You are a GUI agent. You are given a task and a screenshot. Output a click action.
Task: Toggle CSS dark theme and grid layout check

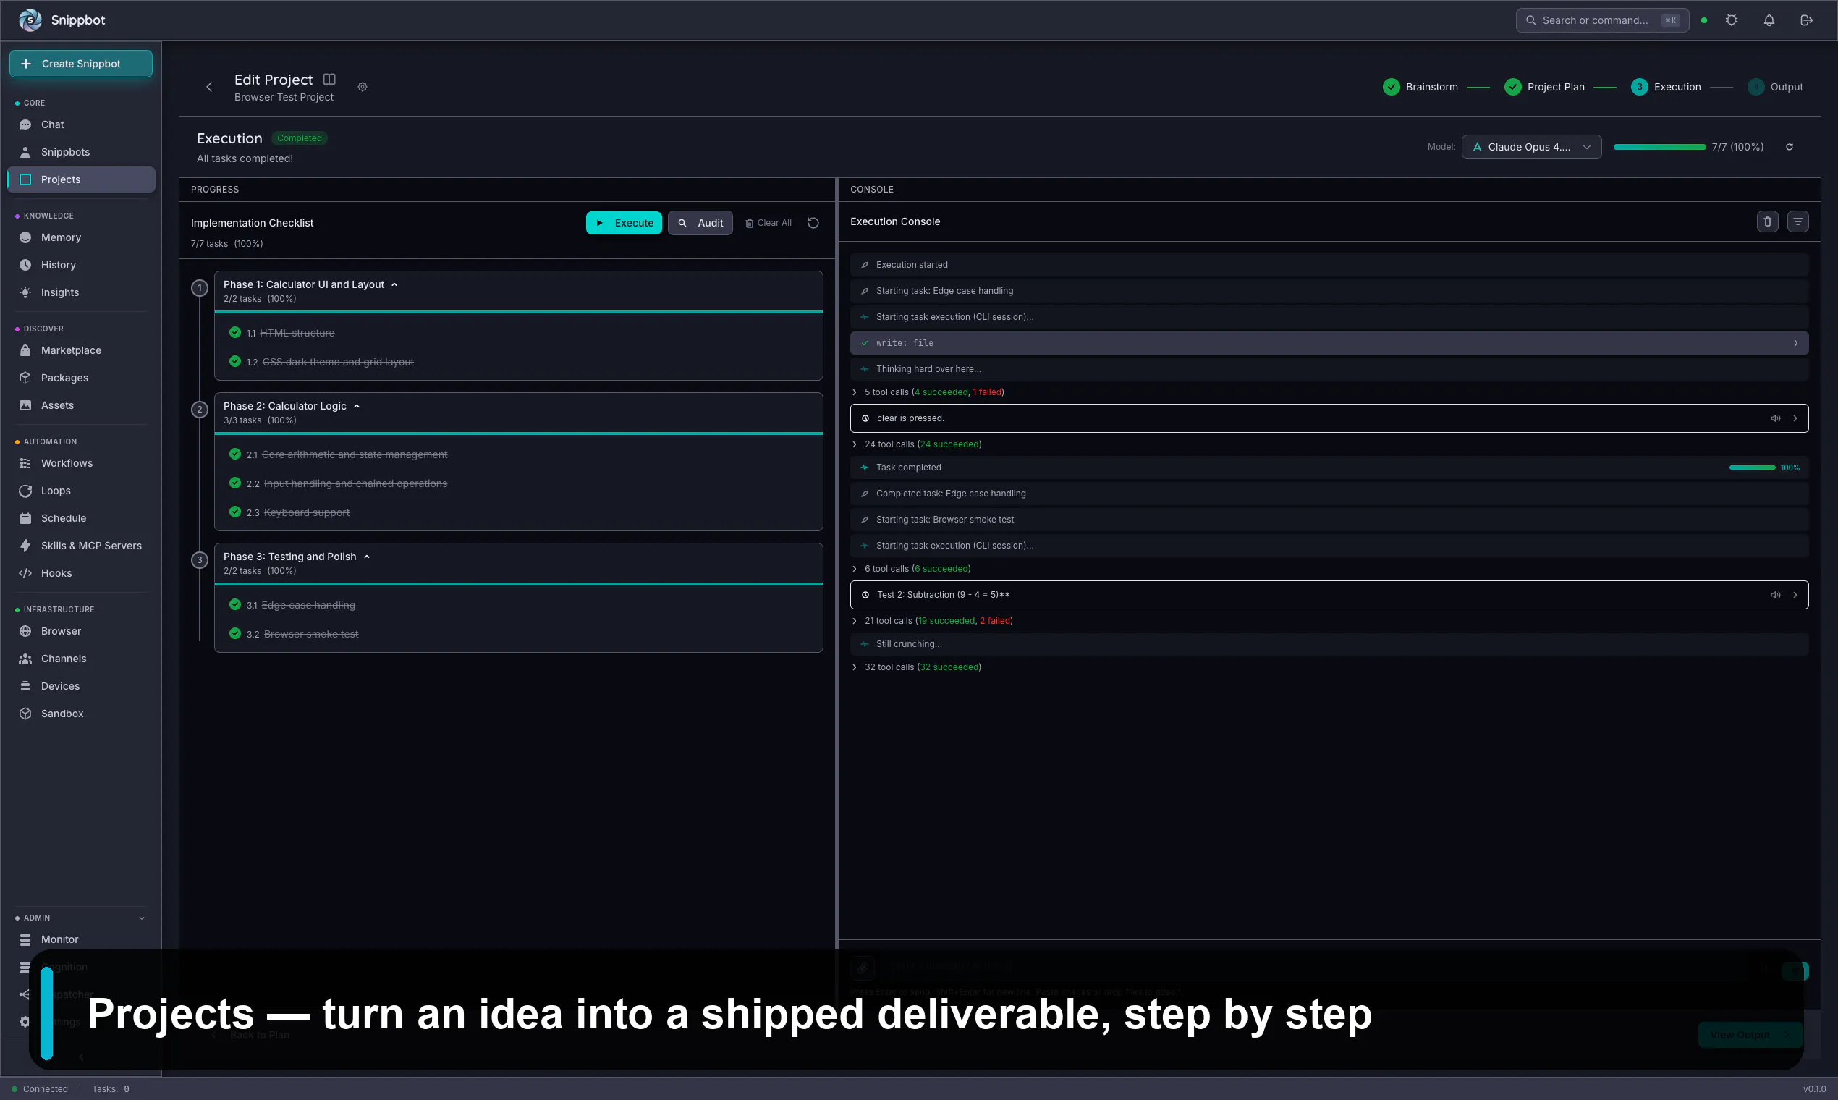[x=235, y=361]
